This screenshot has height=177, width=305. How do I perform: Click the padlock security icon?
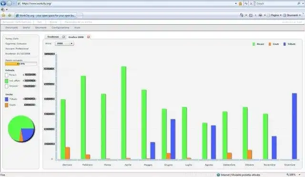(240, 3)
